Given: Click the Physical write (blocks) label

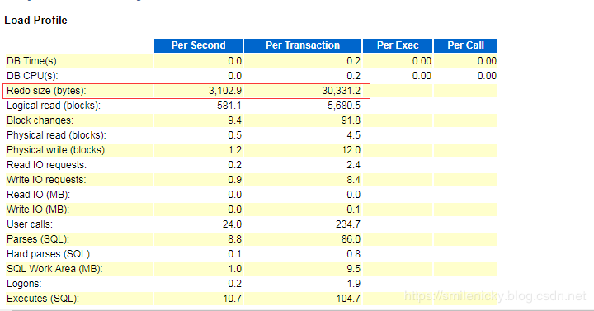Looking at the screenshot, I should coord(57,150).
